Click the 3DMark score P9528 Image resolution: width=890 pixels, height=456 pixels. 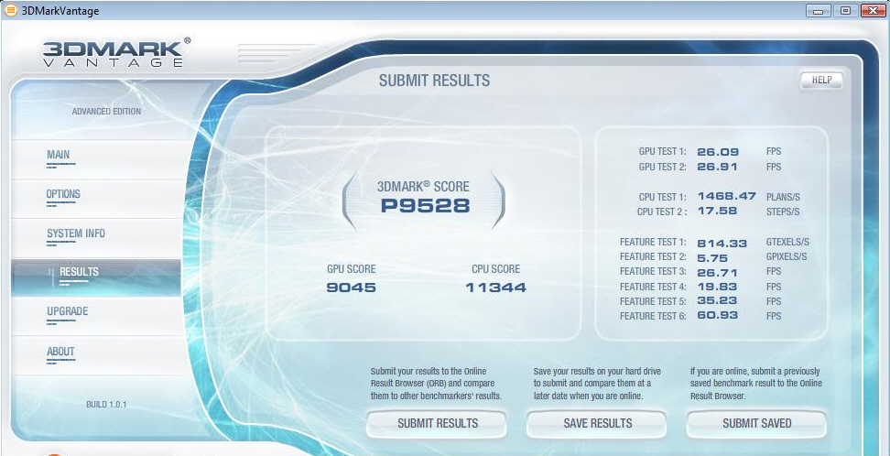425,206
